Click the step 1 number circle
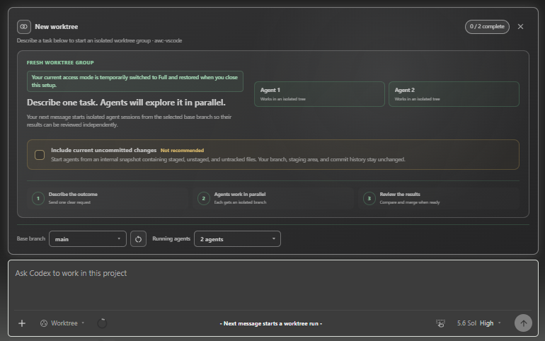The height and width of the screenshot is (341, 545). point(38,198)
